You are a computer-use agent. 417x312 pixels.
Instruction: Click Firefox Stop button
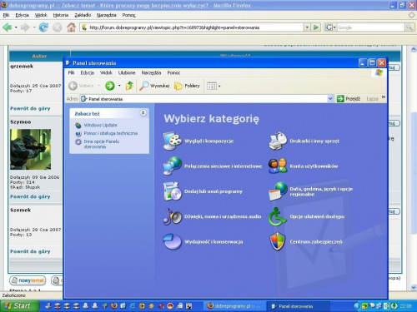58,27
